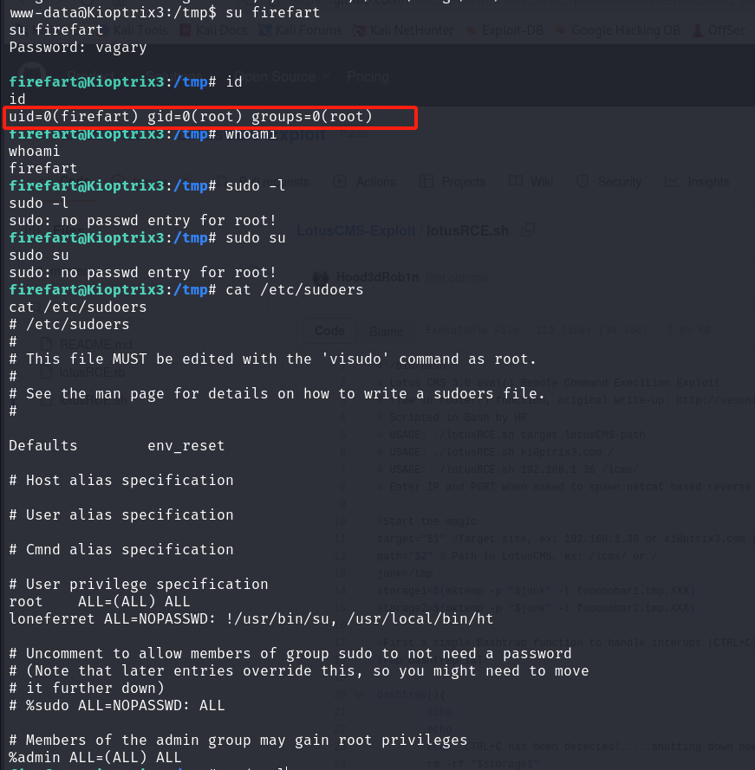Open the LotusCMS-Exploit breadcrumb link
Viewport: 755px width, 770px height.
(x=356, y=230)
